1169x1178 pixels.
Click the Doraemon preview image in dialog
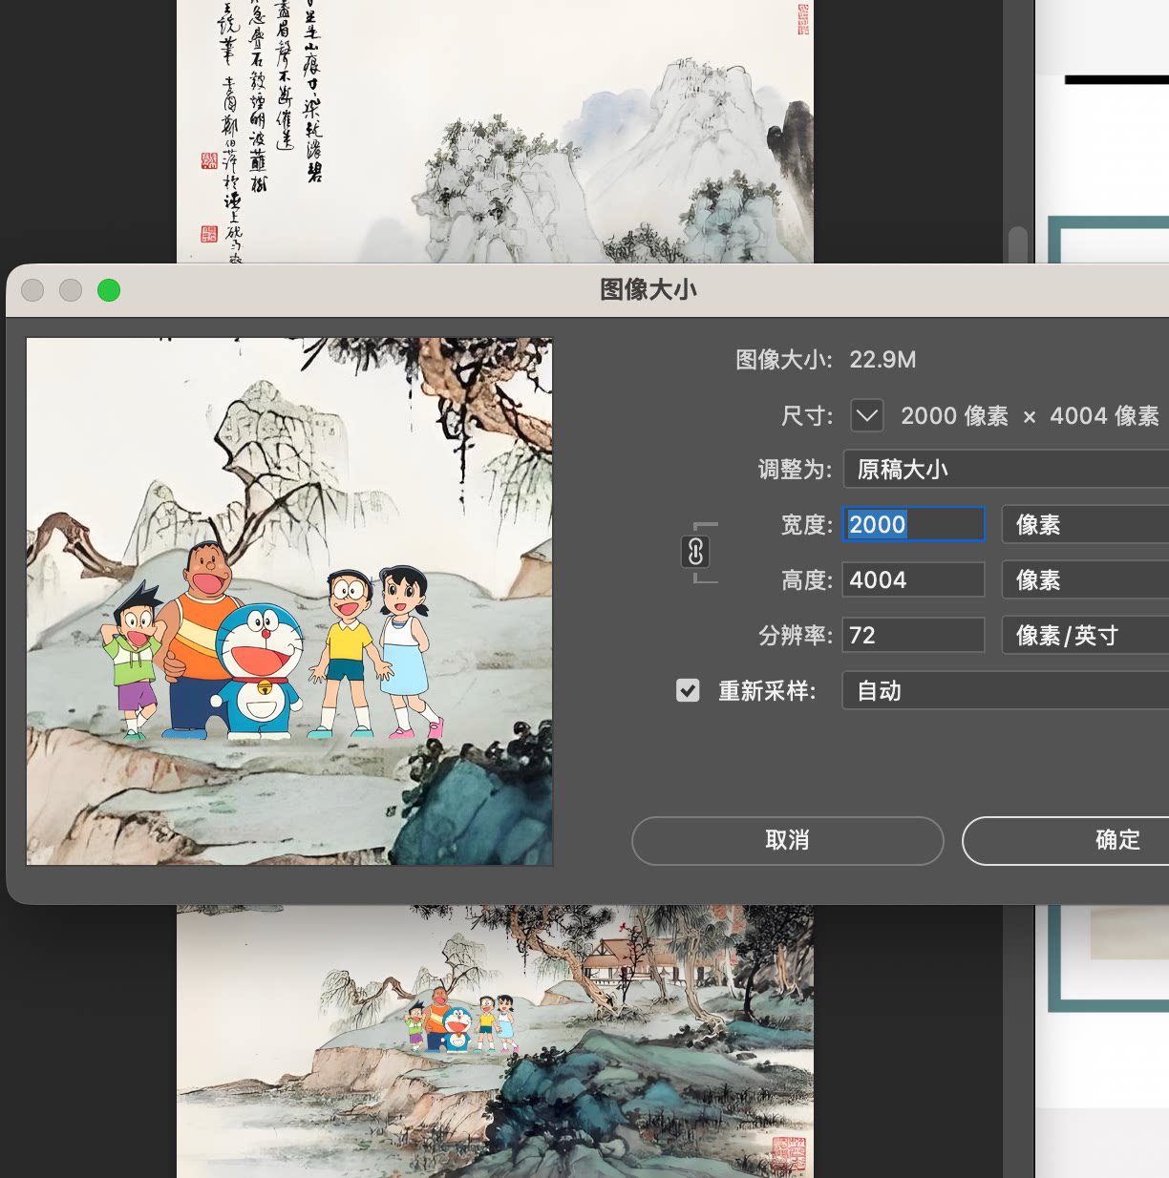coord(289,601)
